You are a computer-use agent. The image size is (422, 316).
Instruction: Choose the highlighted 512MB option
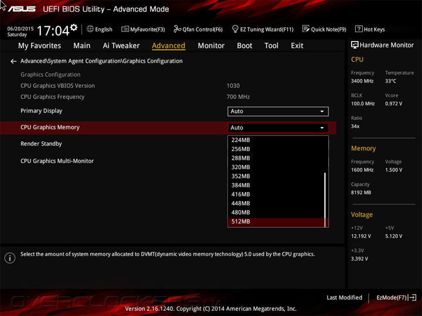tap(276, 222)
